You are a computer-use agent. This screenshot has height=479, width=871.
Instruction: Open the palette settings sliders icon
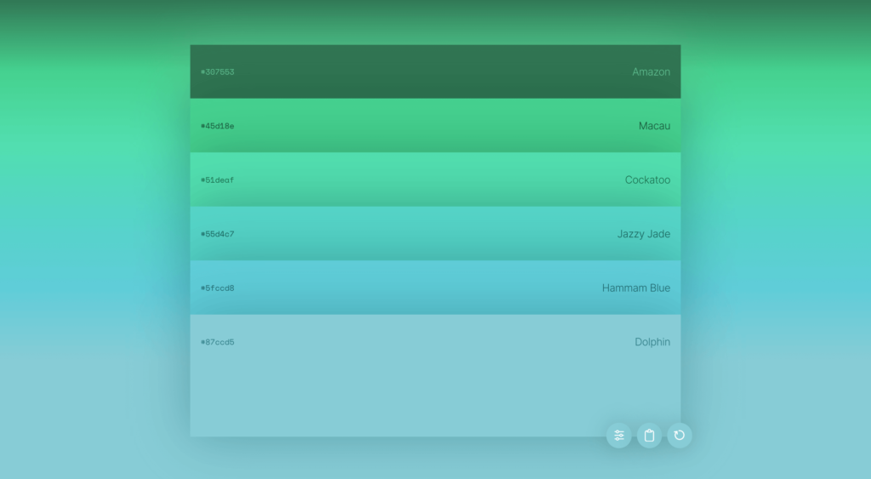619,435
